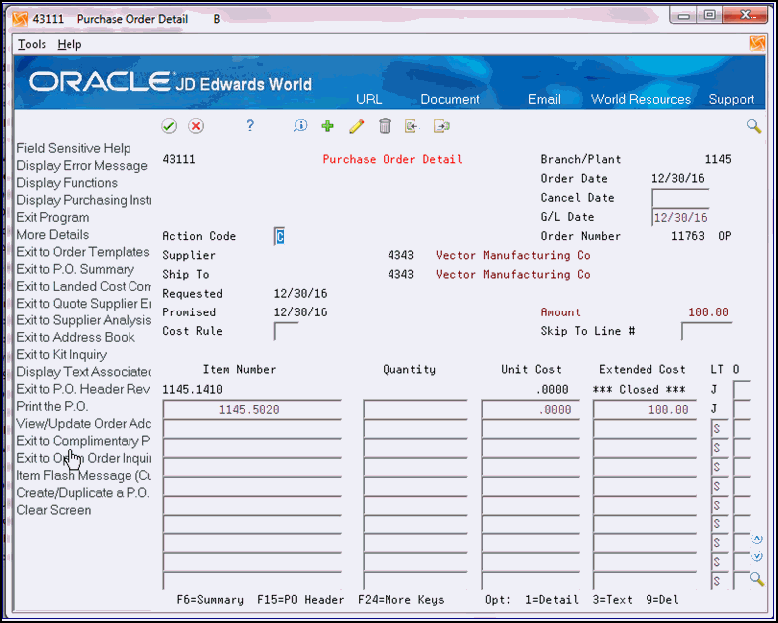778x623 pixels.
Task: Click Quantity field on 1145.5020 row
Action: pos(415,409)
